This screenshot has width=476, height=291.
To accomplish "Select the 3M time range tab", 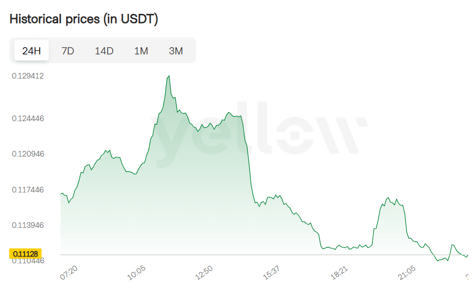I will coord(176,51).
